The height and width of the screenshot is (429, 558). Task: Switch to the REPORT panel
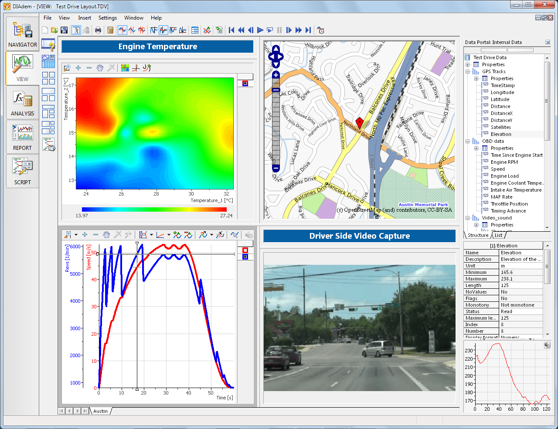22,137
